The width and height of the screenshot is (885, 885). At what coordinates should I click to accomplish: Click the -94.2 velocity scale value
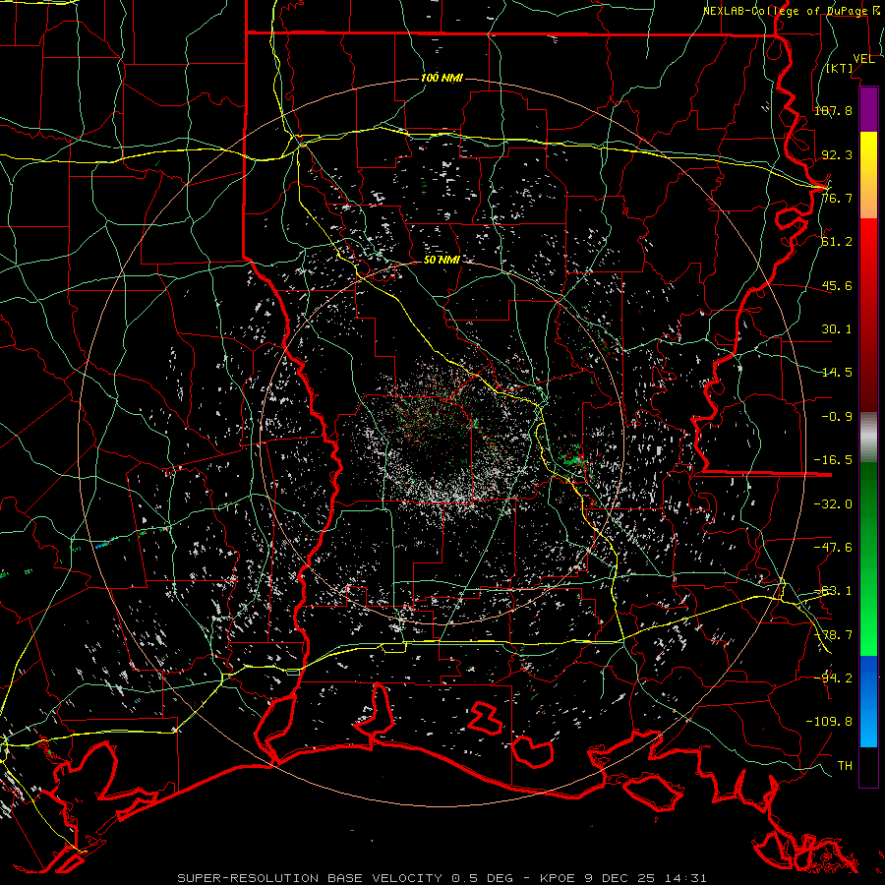(x=833, y=678)
